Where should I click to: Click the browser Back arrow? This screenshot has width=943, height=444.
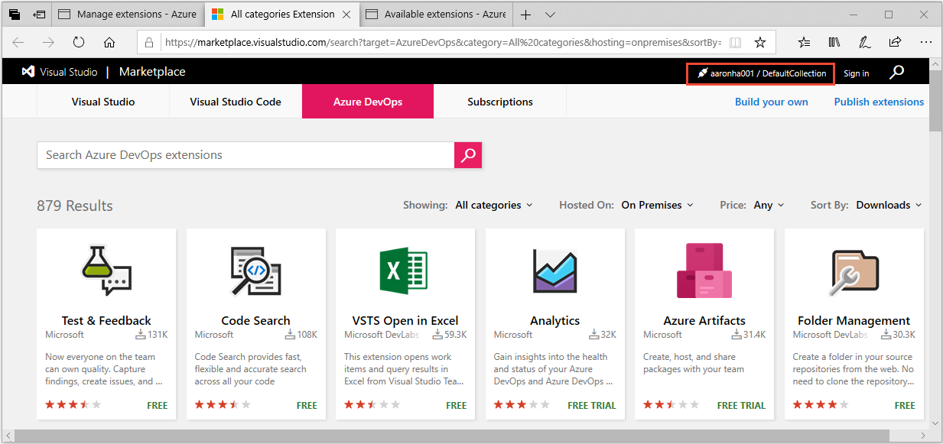18,42
